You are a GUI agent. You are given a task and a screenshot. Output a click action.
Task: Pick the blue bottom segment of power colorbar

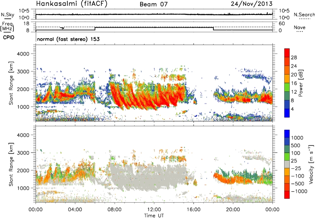click(287, 113)
